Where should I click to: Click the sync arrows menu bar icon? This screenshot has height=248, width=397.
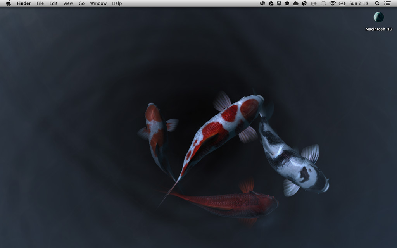[262, 3]
